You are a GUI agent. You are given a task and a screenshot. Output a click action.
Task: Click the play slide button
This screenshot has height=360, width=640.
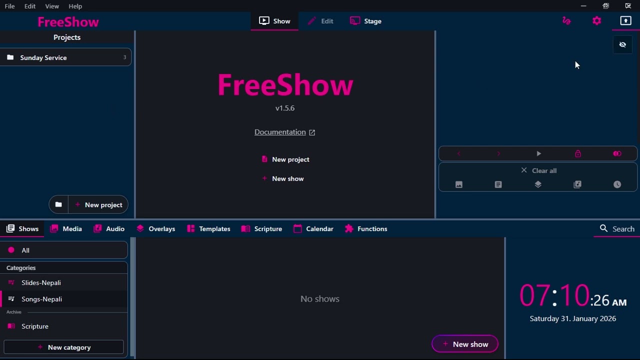click(x=538, y=153)
